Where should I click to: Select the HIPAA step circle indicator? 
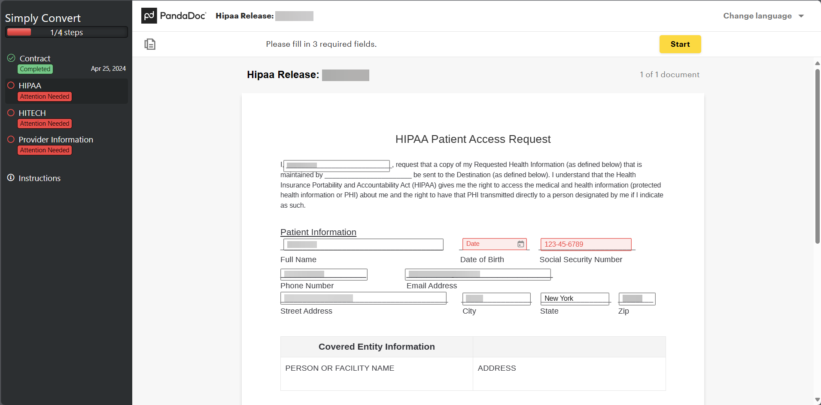coord(11,85)
